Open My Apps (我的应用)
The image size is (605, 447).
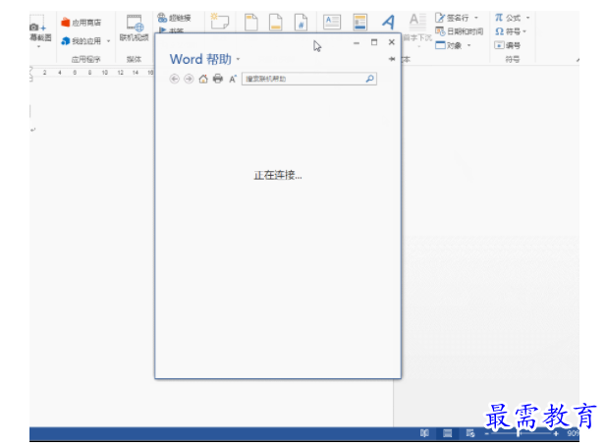(81, 40)
